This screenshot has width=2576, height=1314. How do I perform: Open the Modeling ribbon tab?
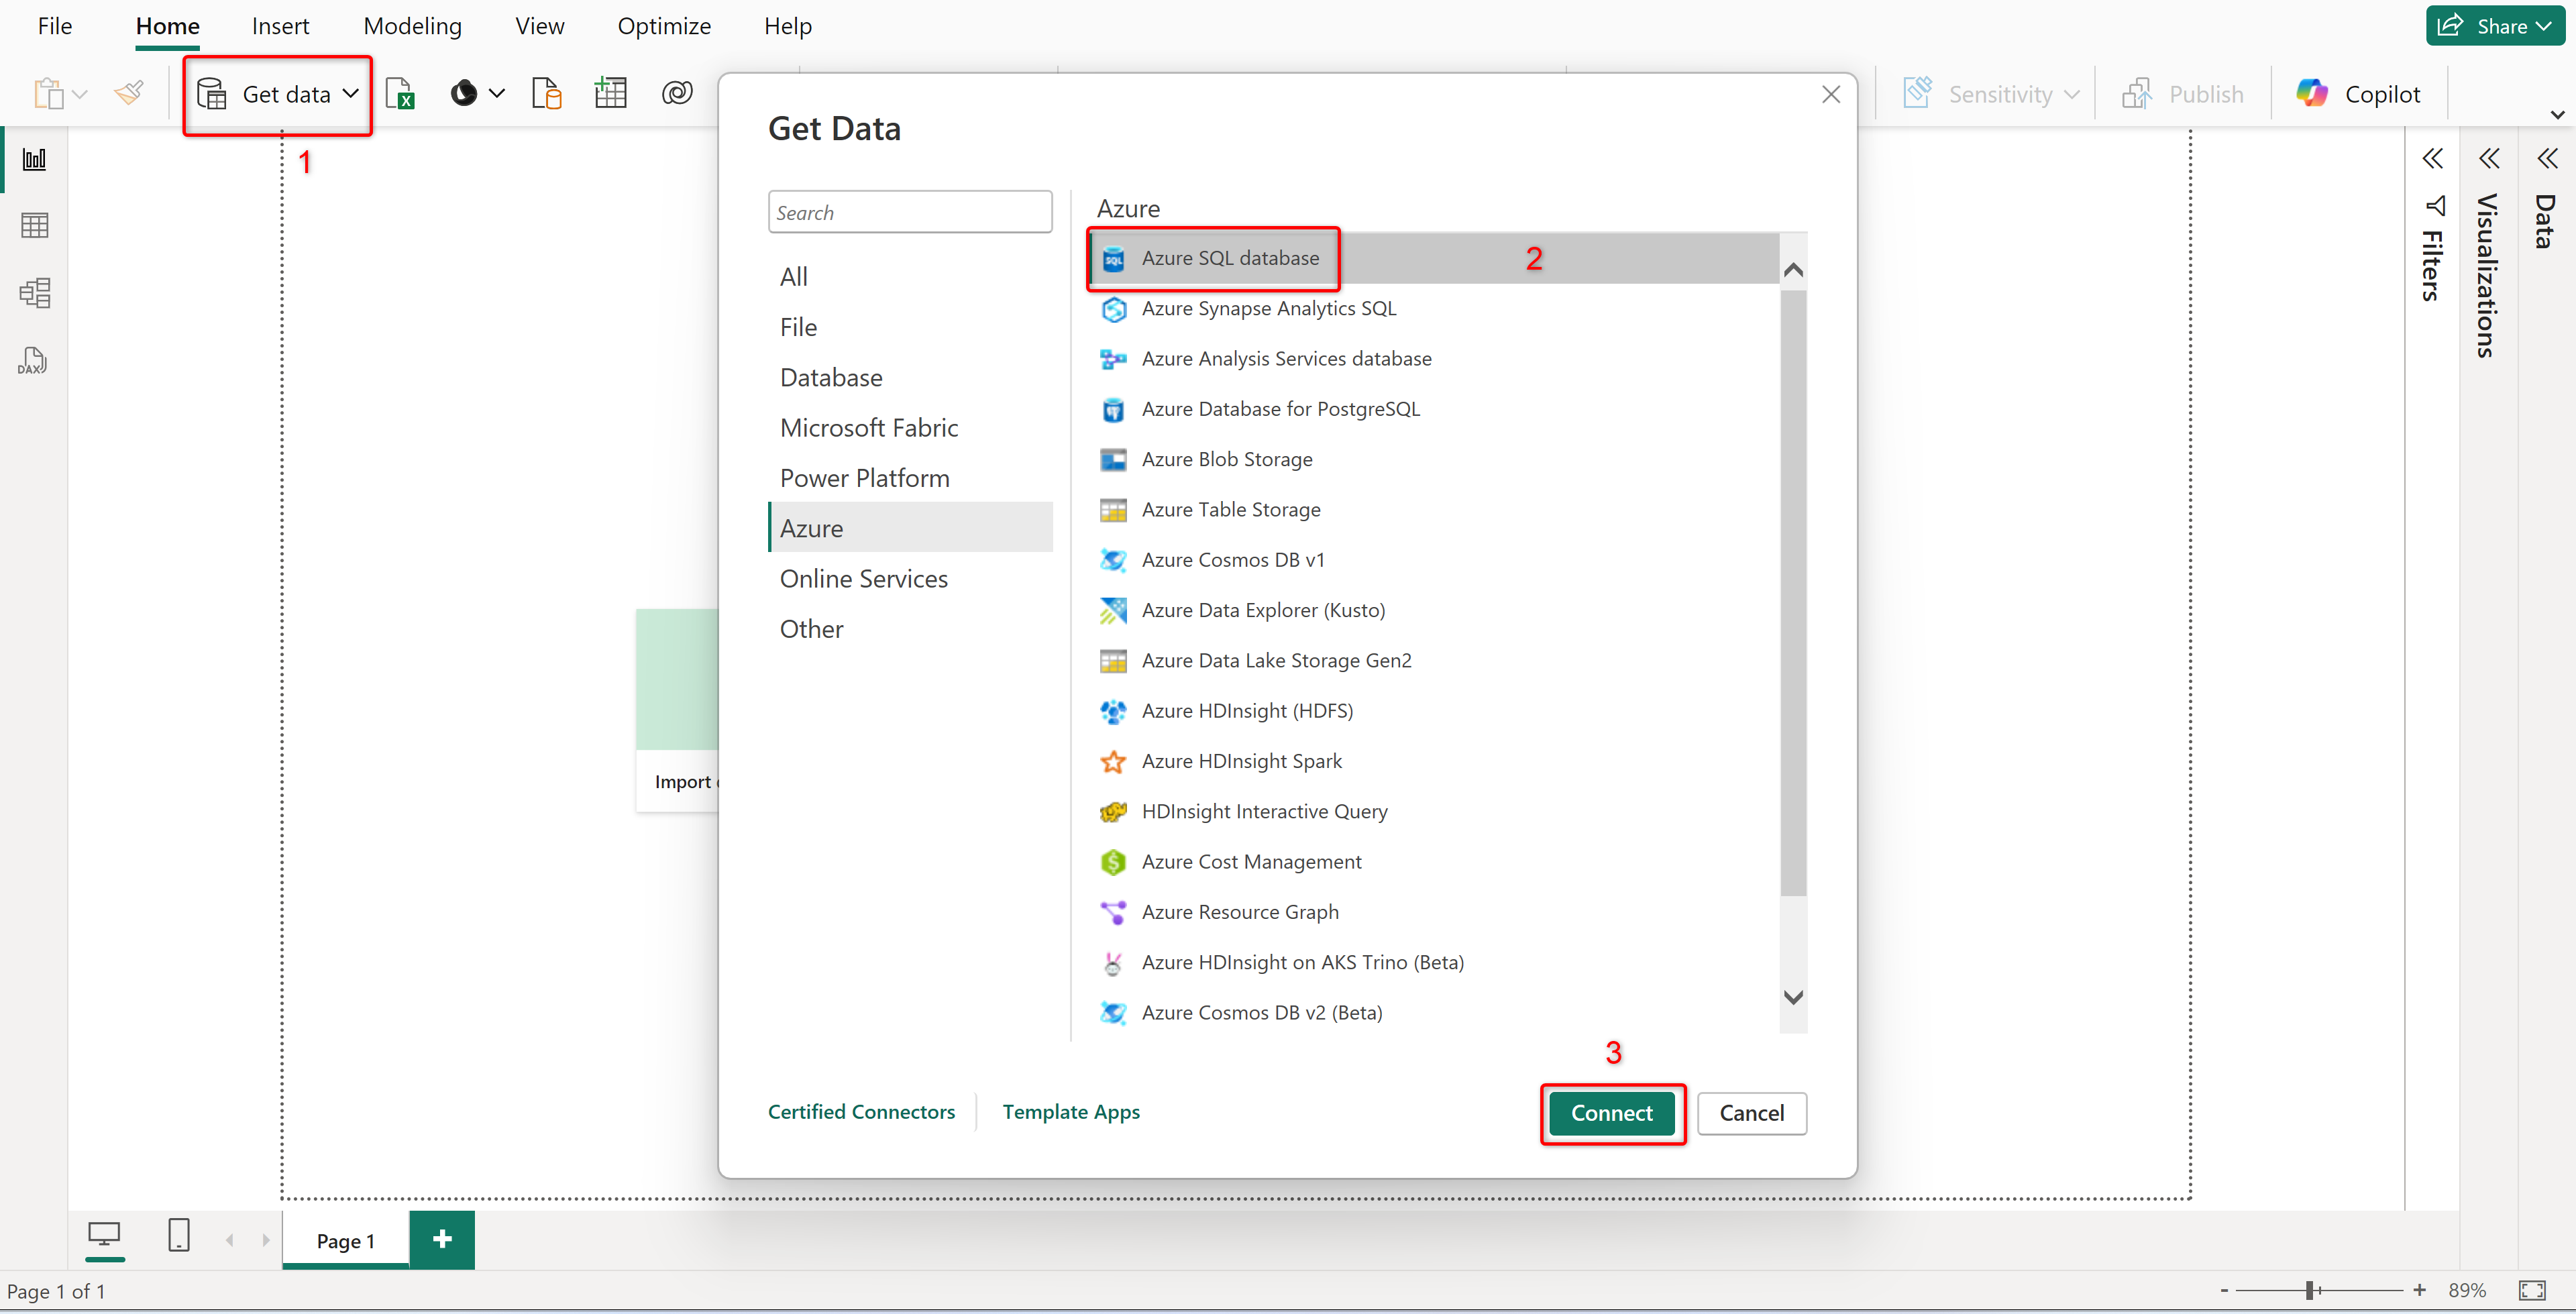click(x=412, y=26)
